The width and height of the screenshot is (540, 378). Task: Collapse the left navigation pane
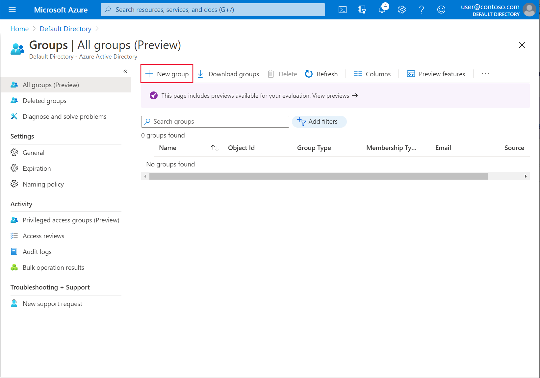pos(125,71)
